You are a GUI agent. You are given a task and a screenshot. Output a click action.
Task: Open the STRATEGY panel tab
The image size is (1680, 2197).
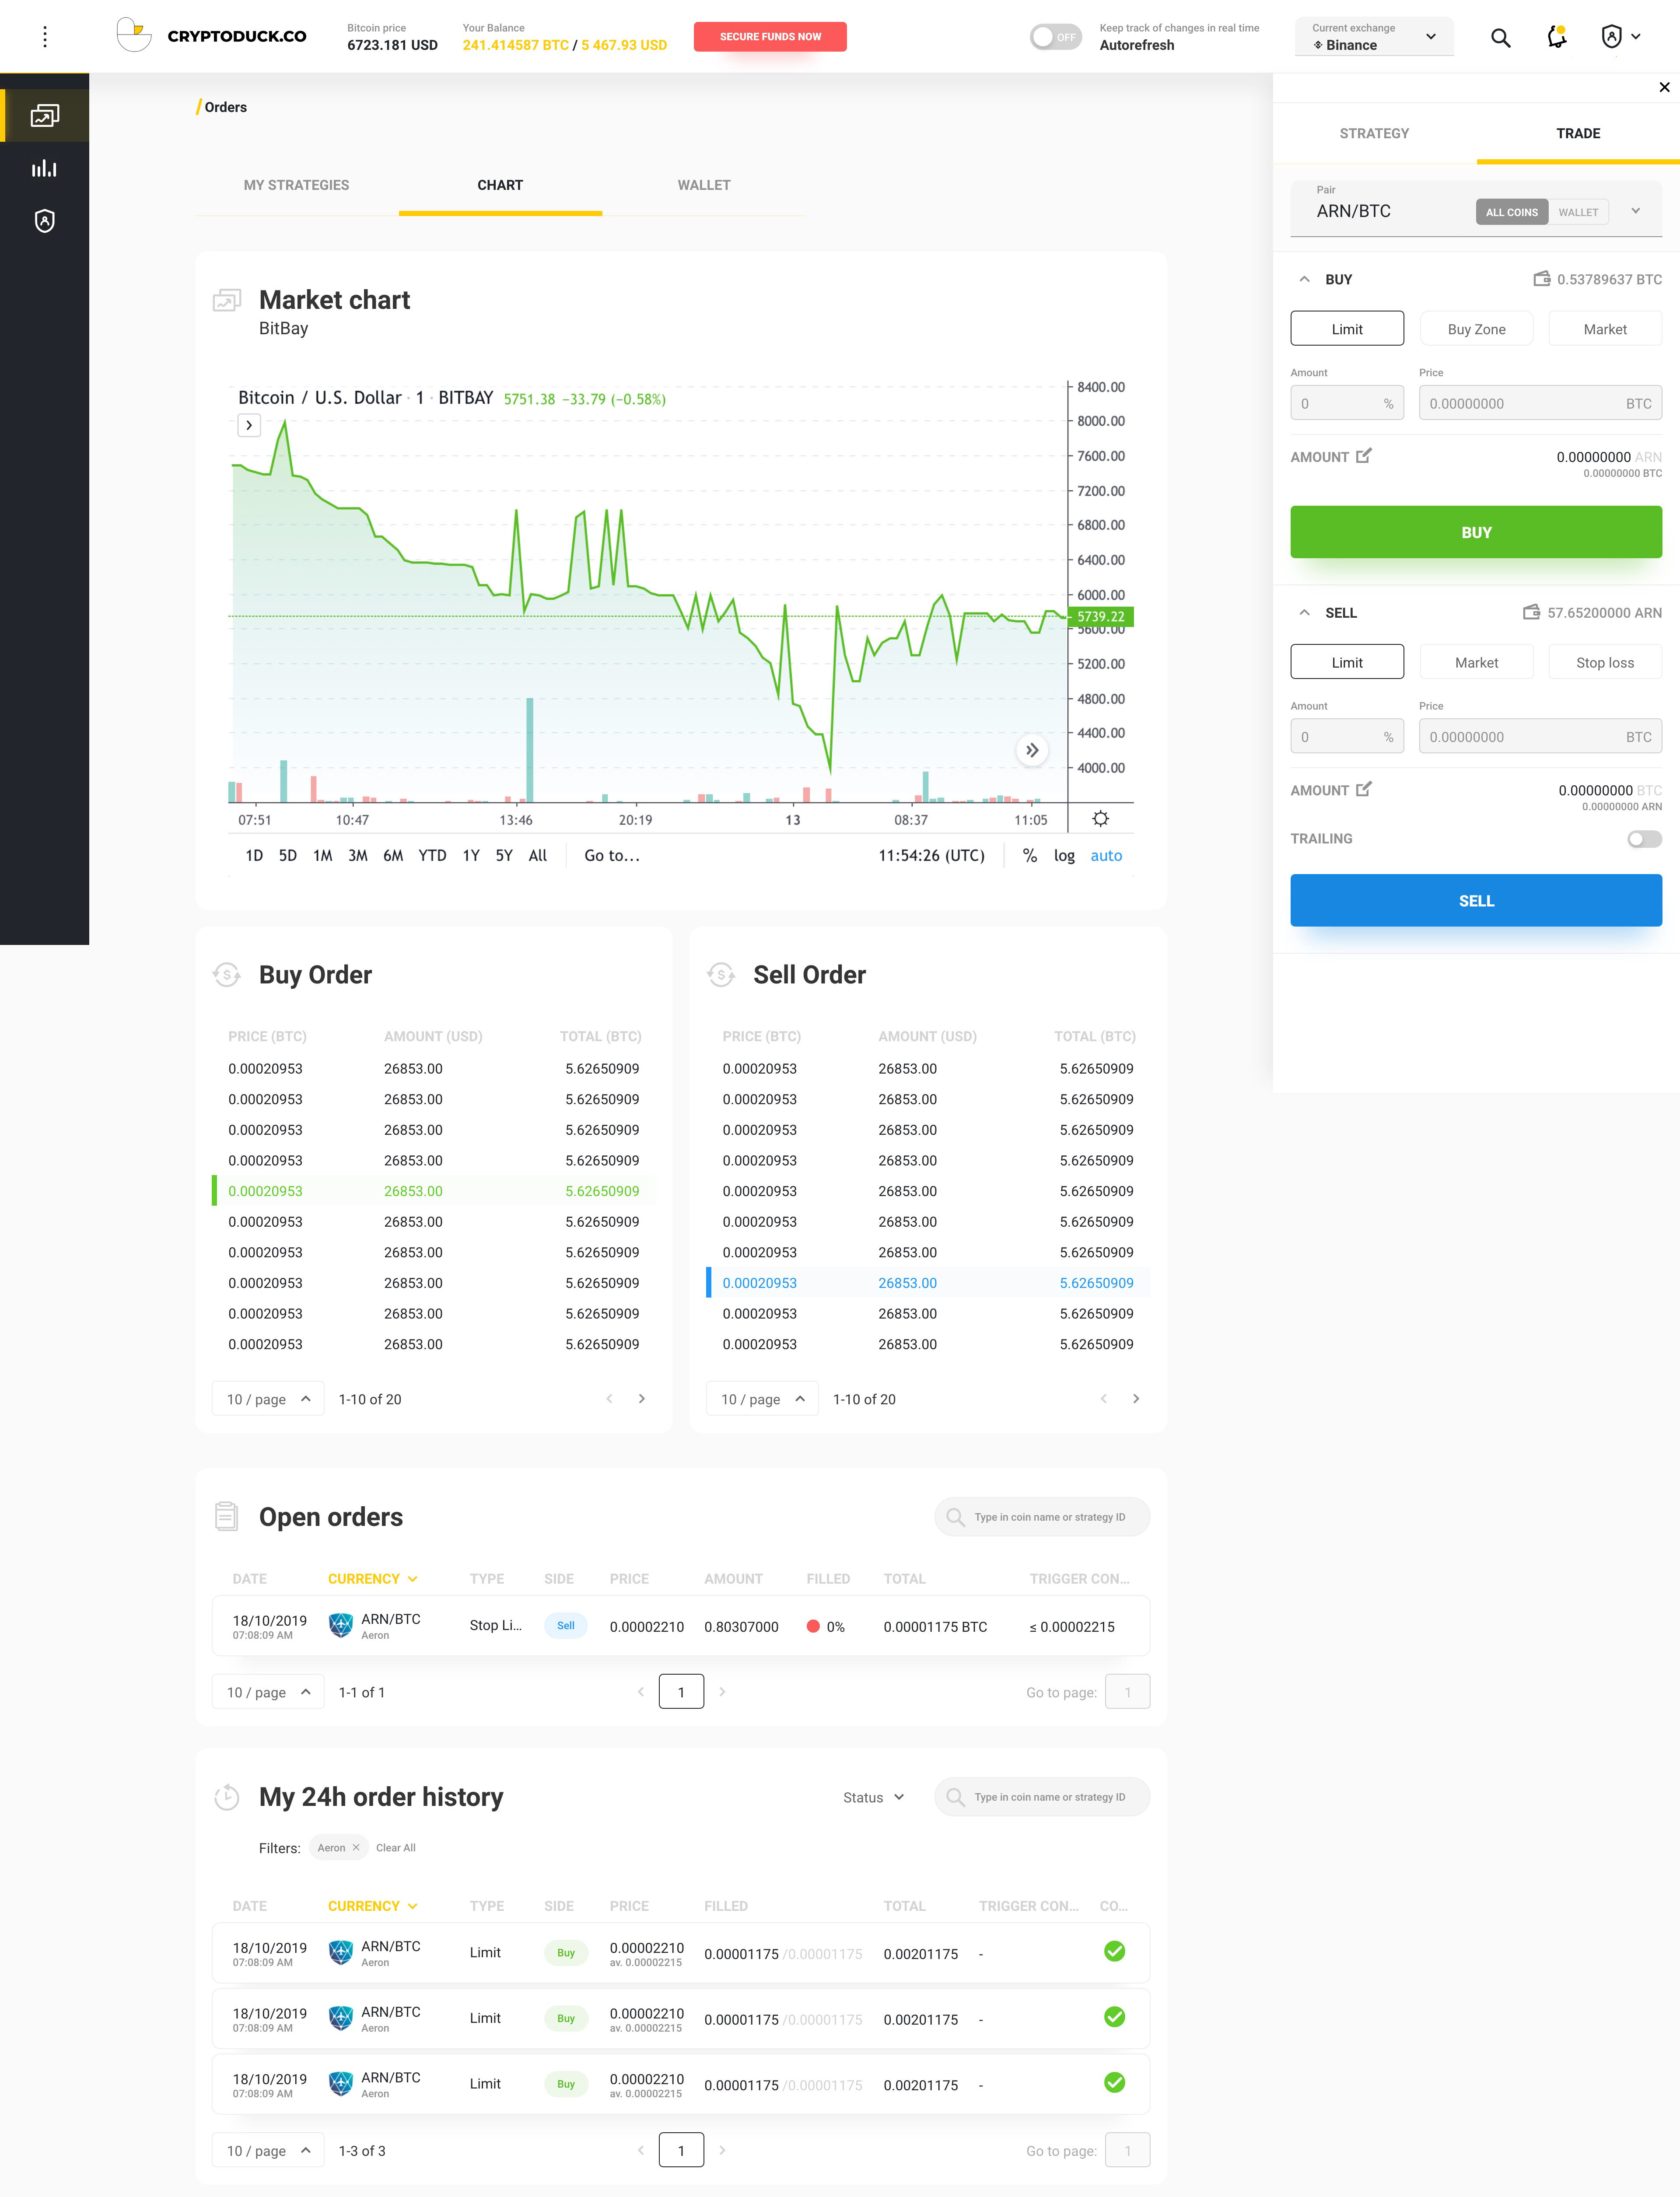pos(1374,133)
